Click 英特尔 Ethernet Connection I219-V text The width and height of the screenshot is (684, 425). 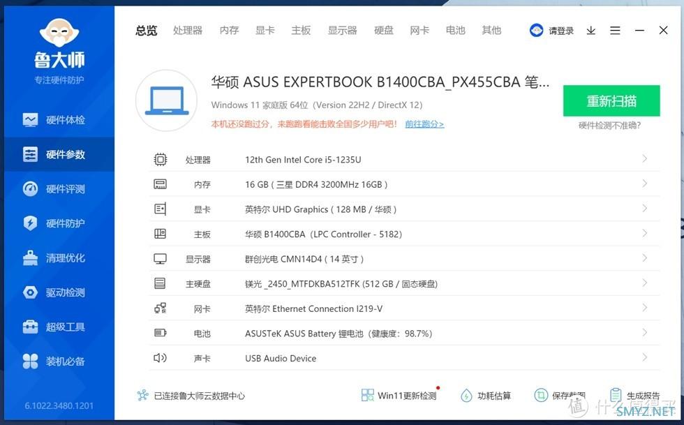[x=313, y=309]
